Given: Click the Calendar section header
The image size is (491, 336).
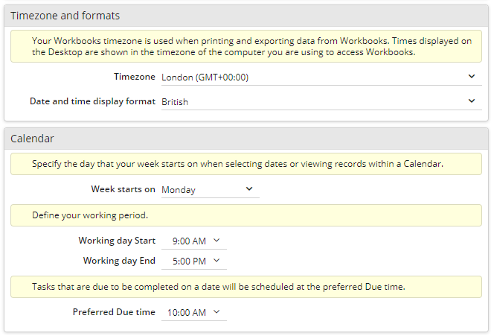Looking at the screenshot, I should pyautogui.click(x=246, y=139).
